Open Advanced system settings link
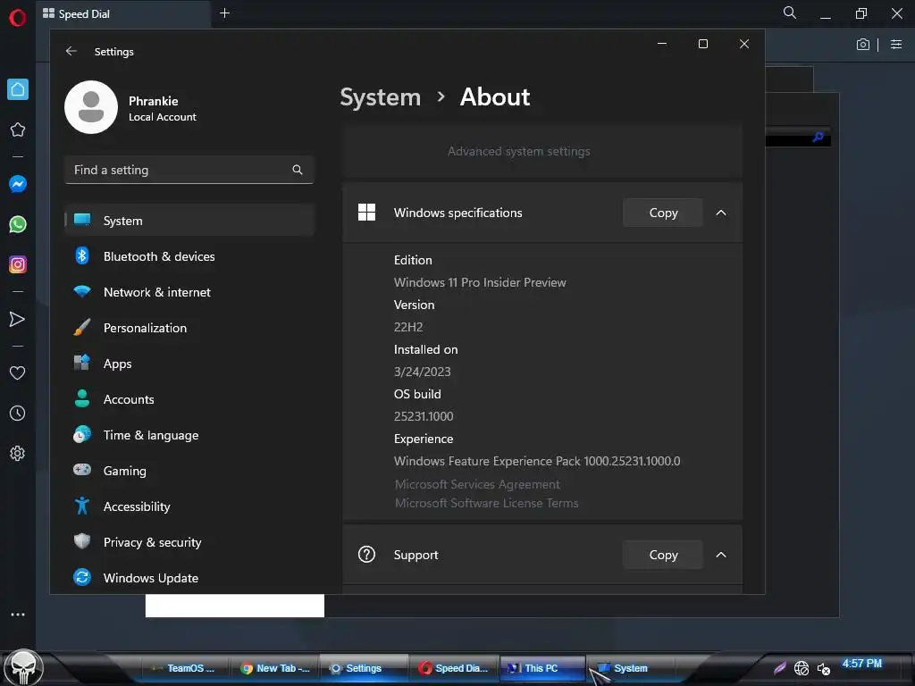Image resolution: width=915 pixels, height=686 pixels. [x=519, y=151]
